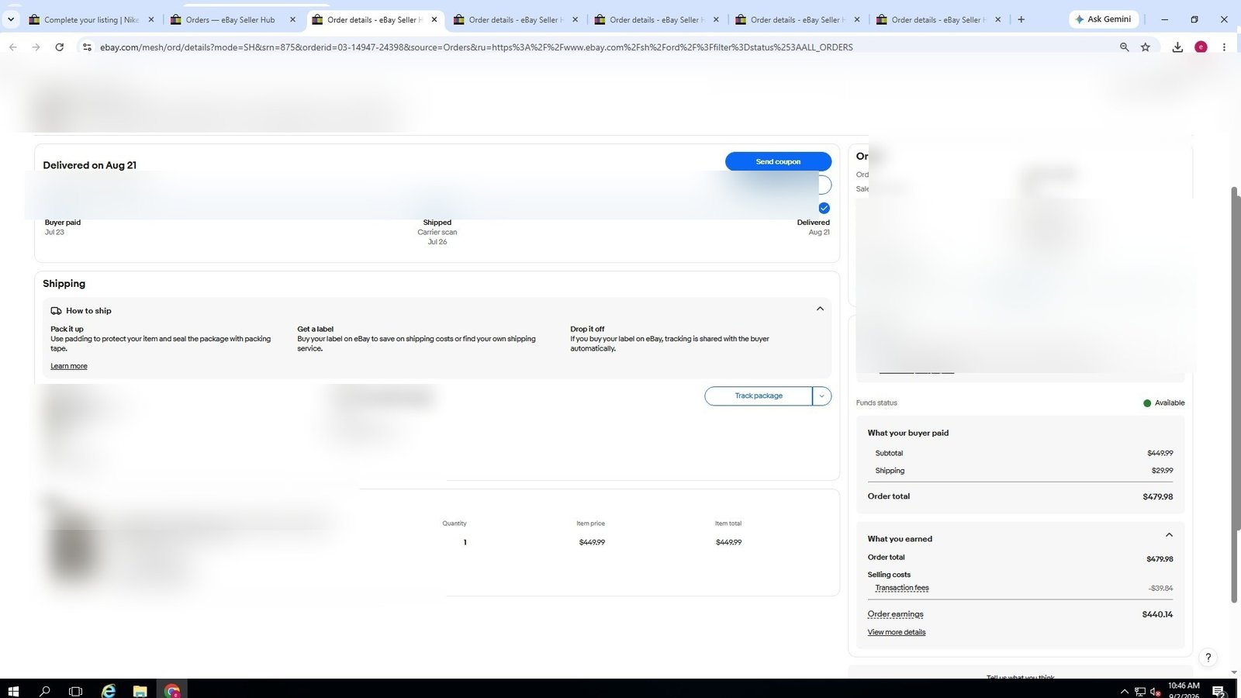Click the page vertical scrollbar
Viewport: 1241px width, 698px height.
1234,394
